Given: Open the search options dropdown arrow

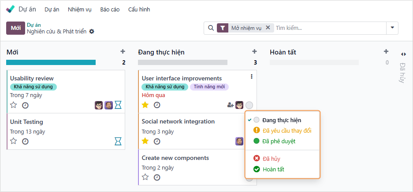Looking at the screenshot, I should [x=392, y=28].
